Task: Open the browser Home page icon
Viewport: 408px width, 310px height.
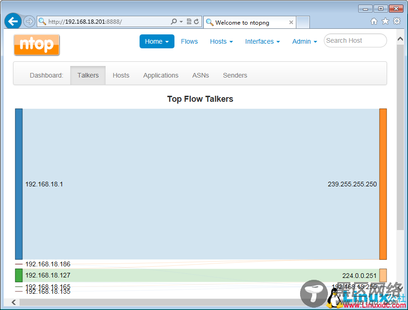Action: pyautogui.click(x=374, y=21)
